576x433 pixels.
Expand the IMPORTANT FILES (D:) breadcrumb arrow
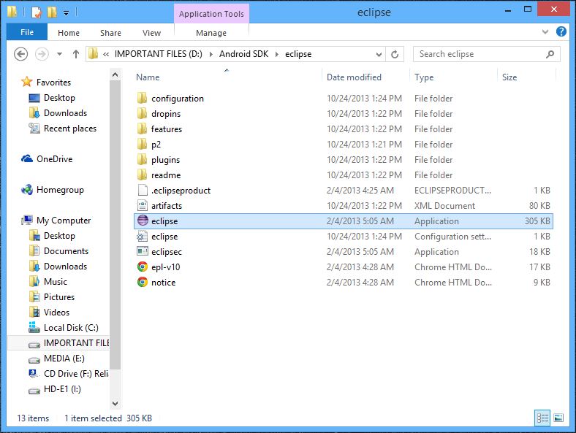pos(211,54)
